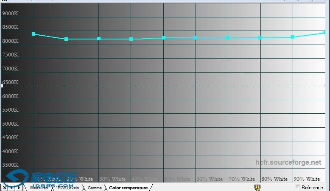Viewport: 330px width, 191px height.
Task: Click the hcfr.sourceforge.net watermark text
Action: tap(288, 163)
